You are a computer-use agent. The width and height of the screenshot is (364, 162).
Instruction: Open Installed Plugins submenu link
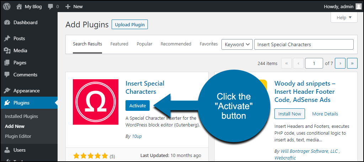pyautogui.click(x=21, y=117)
